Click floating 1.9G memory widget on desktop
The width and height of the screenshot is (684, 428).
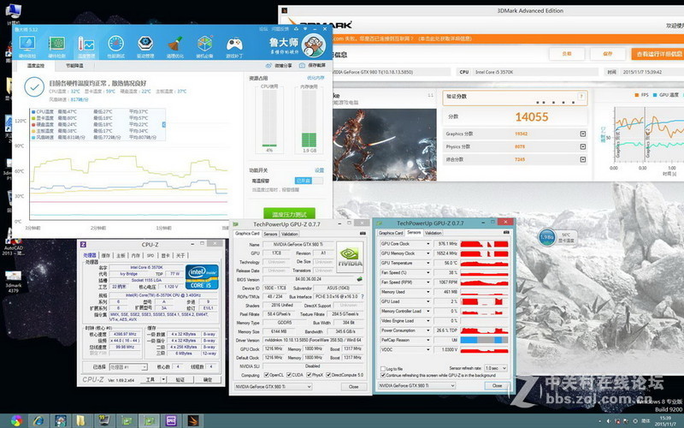547,237
